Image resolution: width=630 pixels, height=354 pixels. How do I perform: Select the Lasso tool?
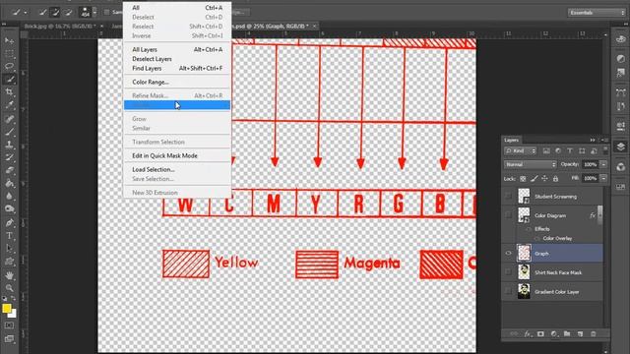[x=9, y=66]
